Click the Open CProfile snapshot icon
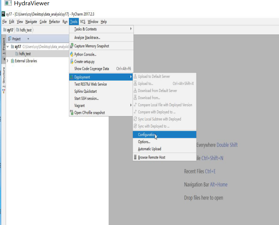 72,112
